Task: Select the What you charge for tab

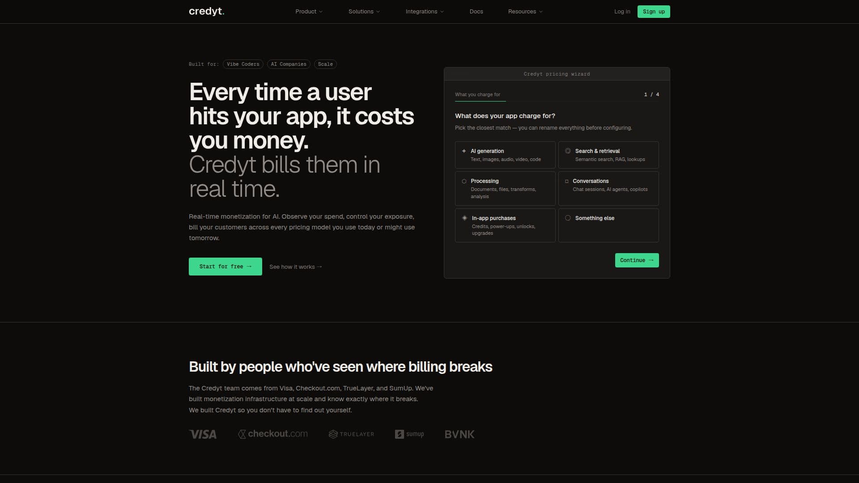Action: [477, 95]
